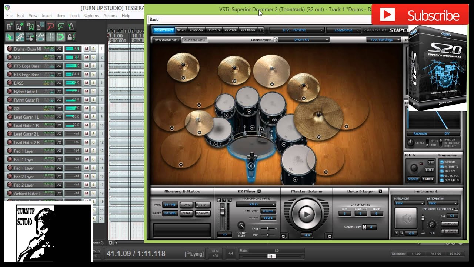Expand the Voice & Layer menu arrow
This screenshot has height=267, width=474.
(x=380, y=191)
